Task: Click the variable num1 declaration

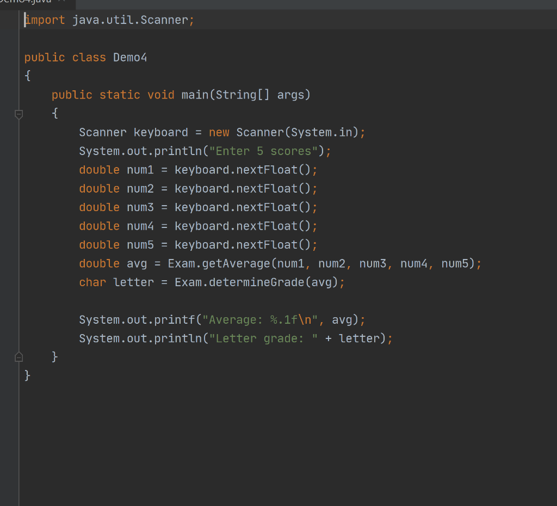Action: (140, 169)
